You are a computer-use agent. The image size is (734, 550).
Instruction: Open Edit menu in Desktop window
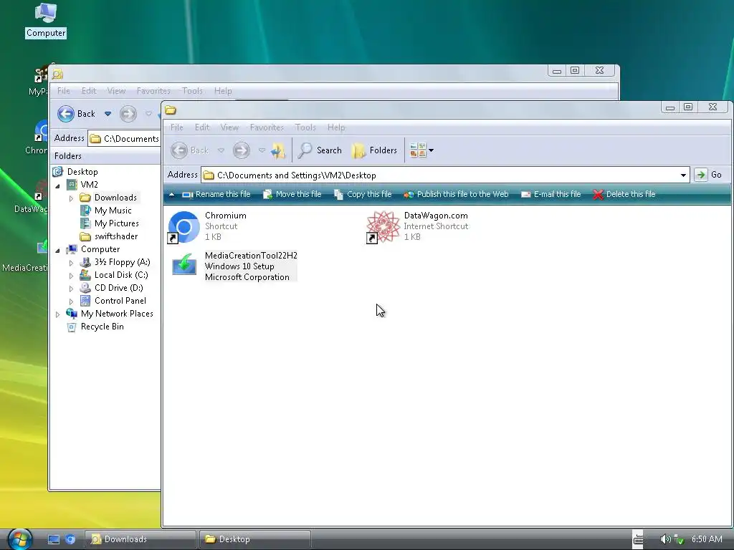201,127
